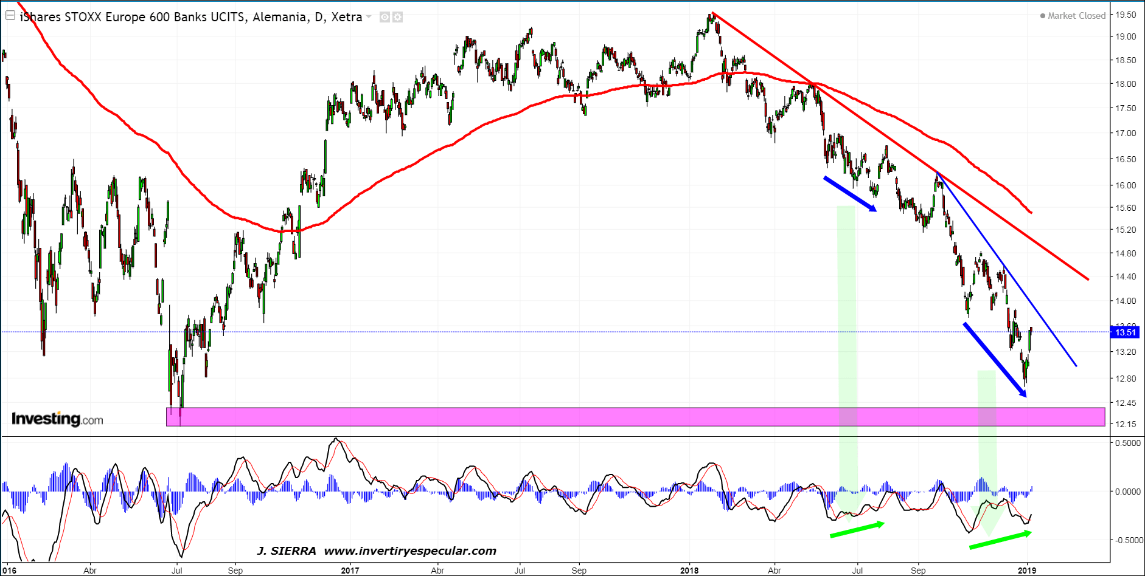
Task: Click the 2017 label on the time axis
Action: (350, 570)
